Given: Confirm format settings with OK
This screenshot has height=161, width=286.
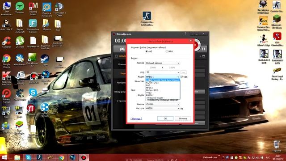Looking at the screenshot, I should 165,119.
